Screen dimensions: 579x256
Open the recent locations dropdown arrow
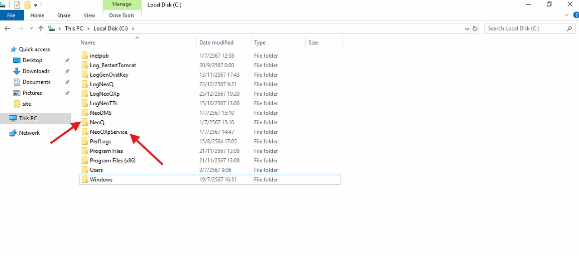(x=31, y=29)
